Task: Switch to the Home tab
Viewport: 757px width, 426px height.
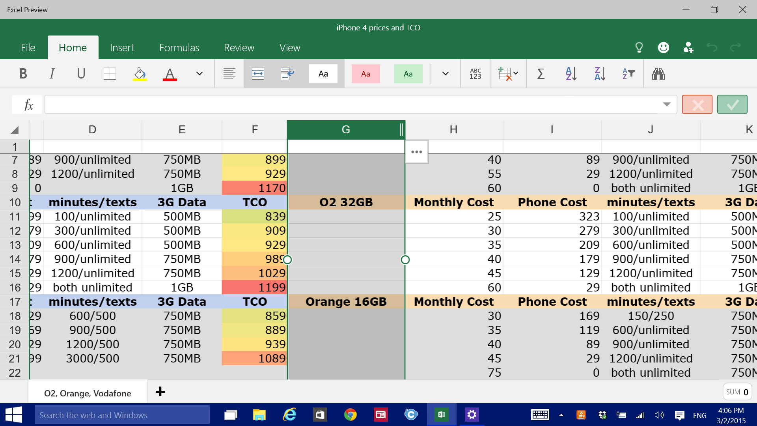Action: pyautogui.click(x=73, y=48)
